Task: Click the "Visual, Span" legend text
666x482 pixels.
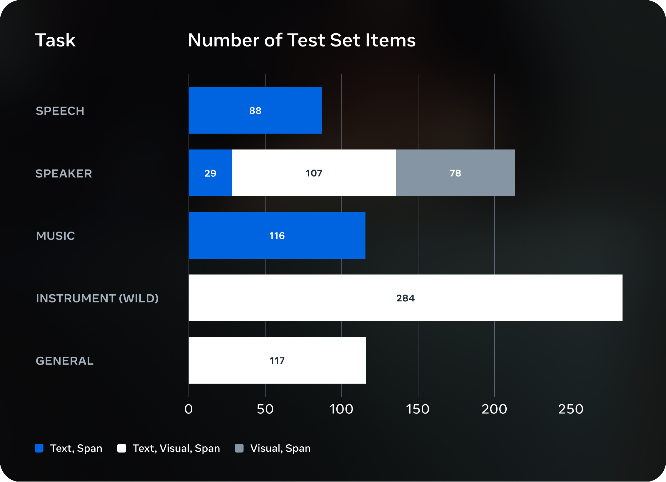Action: click(x=280, y=448)
